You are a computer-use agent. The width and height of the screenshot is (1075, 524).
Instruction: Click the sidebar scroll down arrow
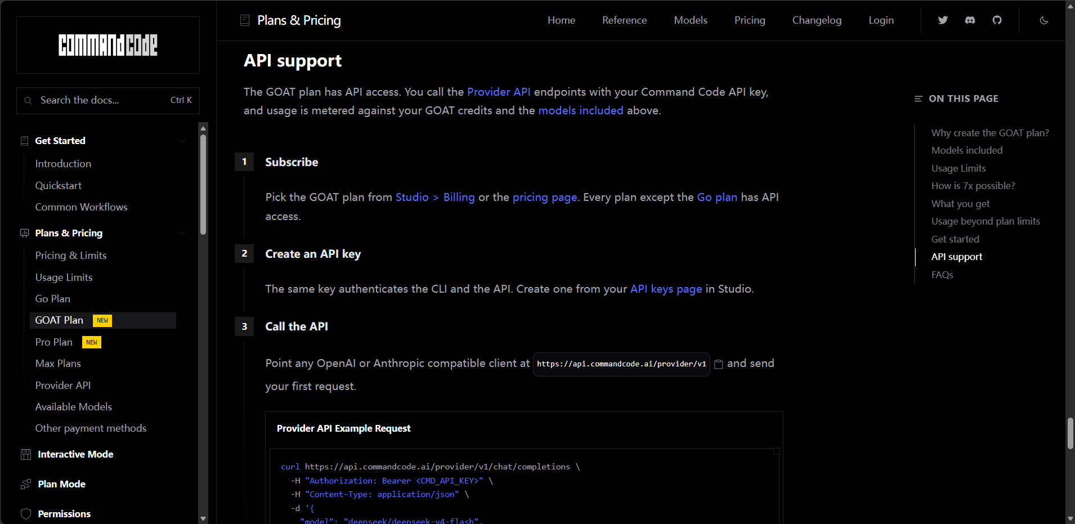click(x=203, y=518)
